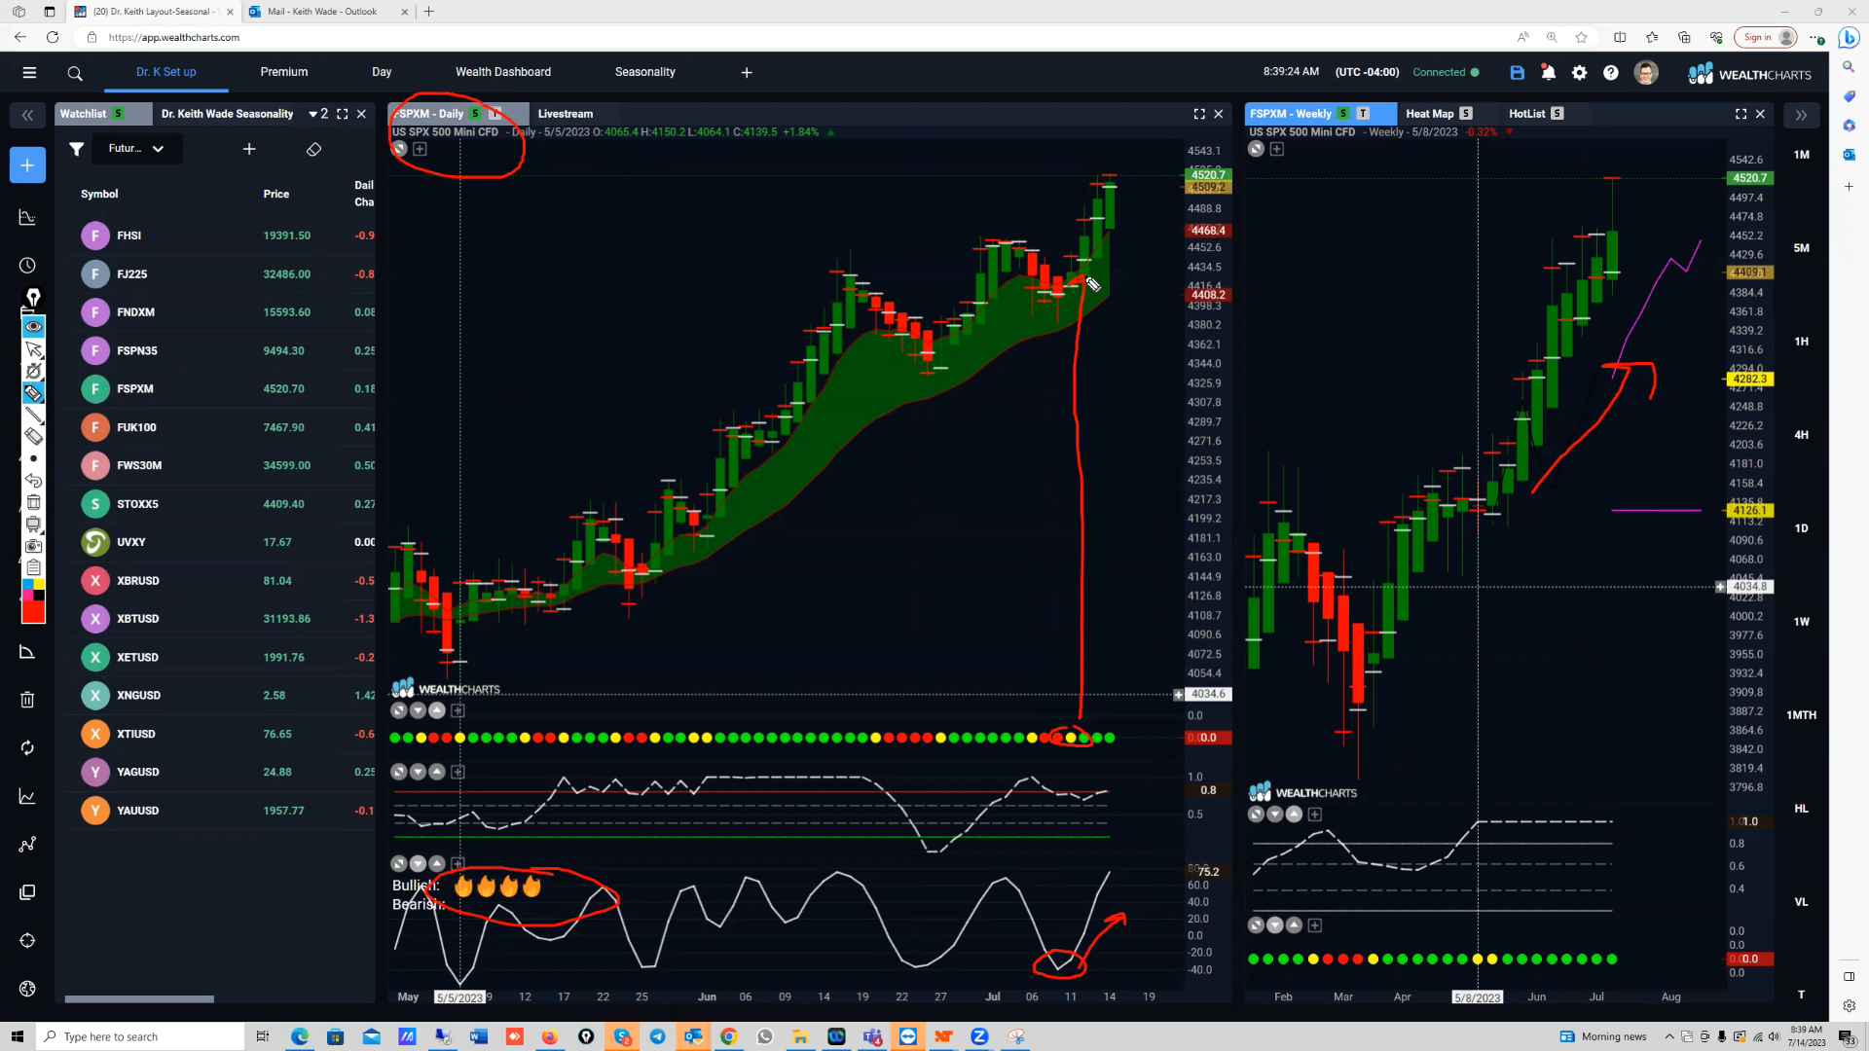Toggle the eye visibility tool in drawing palette
Screen dimensions: 1869x1051
33,327
